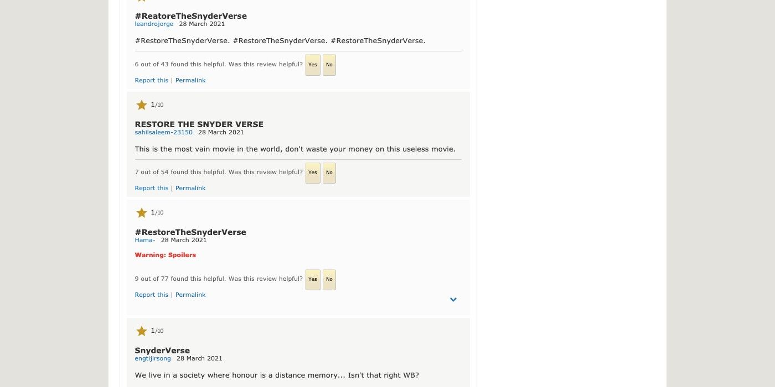The image size is (775, 387).
Task: Click the rating star on engtijirsong's review
Action: [142, 331]
